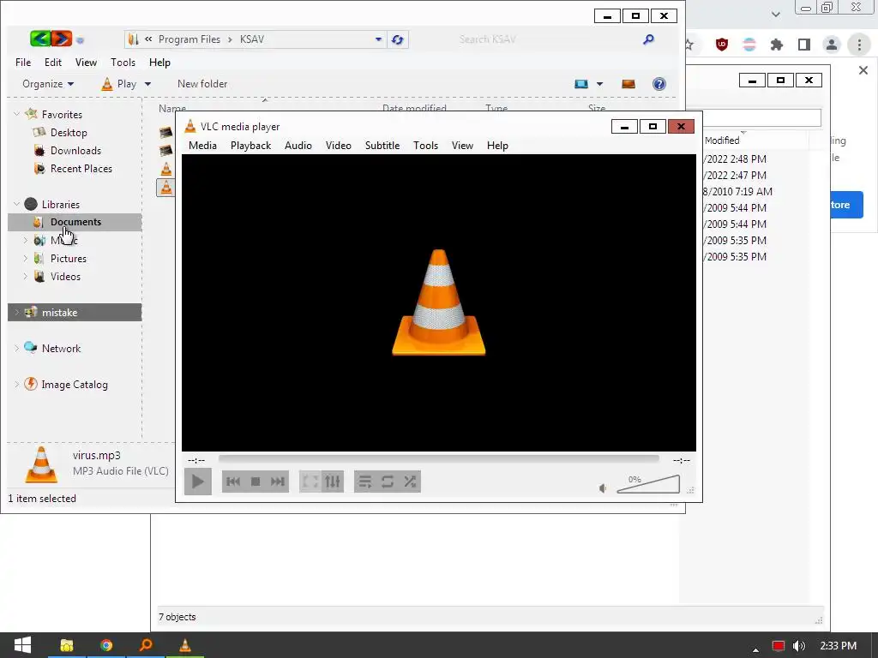The height and width of the screenshot is (658, 878).
Task: Toggle the VLC playlist button
Action: pyautogui.click(x=365, y=482)
